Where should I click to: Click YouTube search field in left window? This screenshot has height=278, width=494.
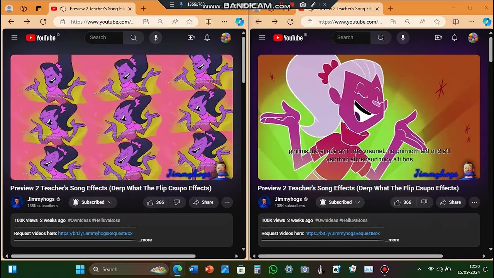(104, 37)
